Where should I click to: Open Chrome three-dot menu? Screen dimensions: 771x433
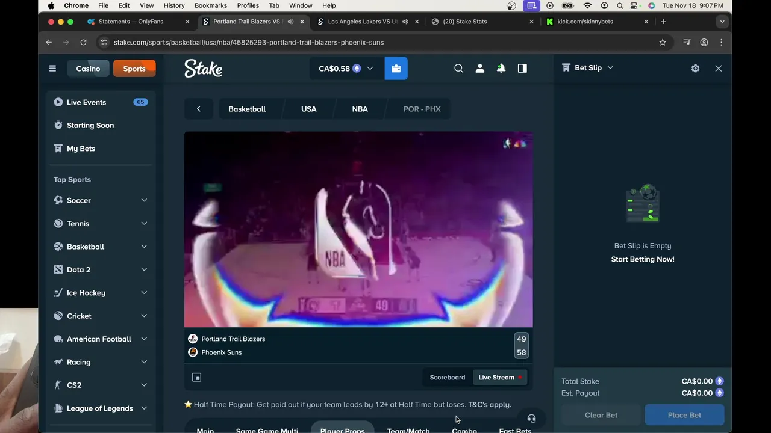[721, 42]
